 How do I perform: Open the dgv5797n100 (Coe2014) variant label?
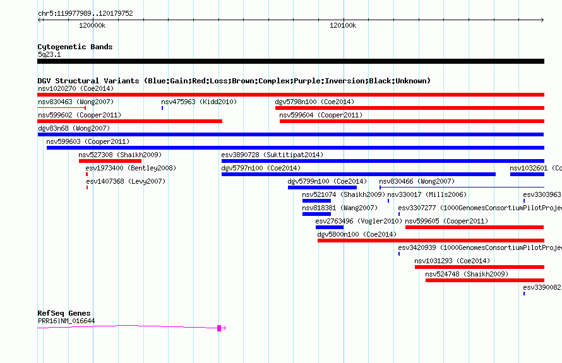[x=261, y=168]
